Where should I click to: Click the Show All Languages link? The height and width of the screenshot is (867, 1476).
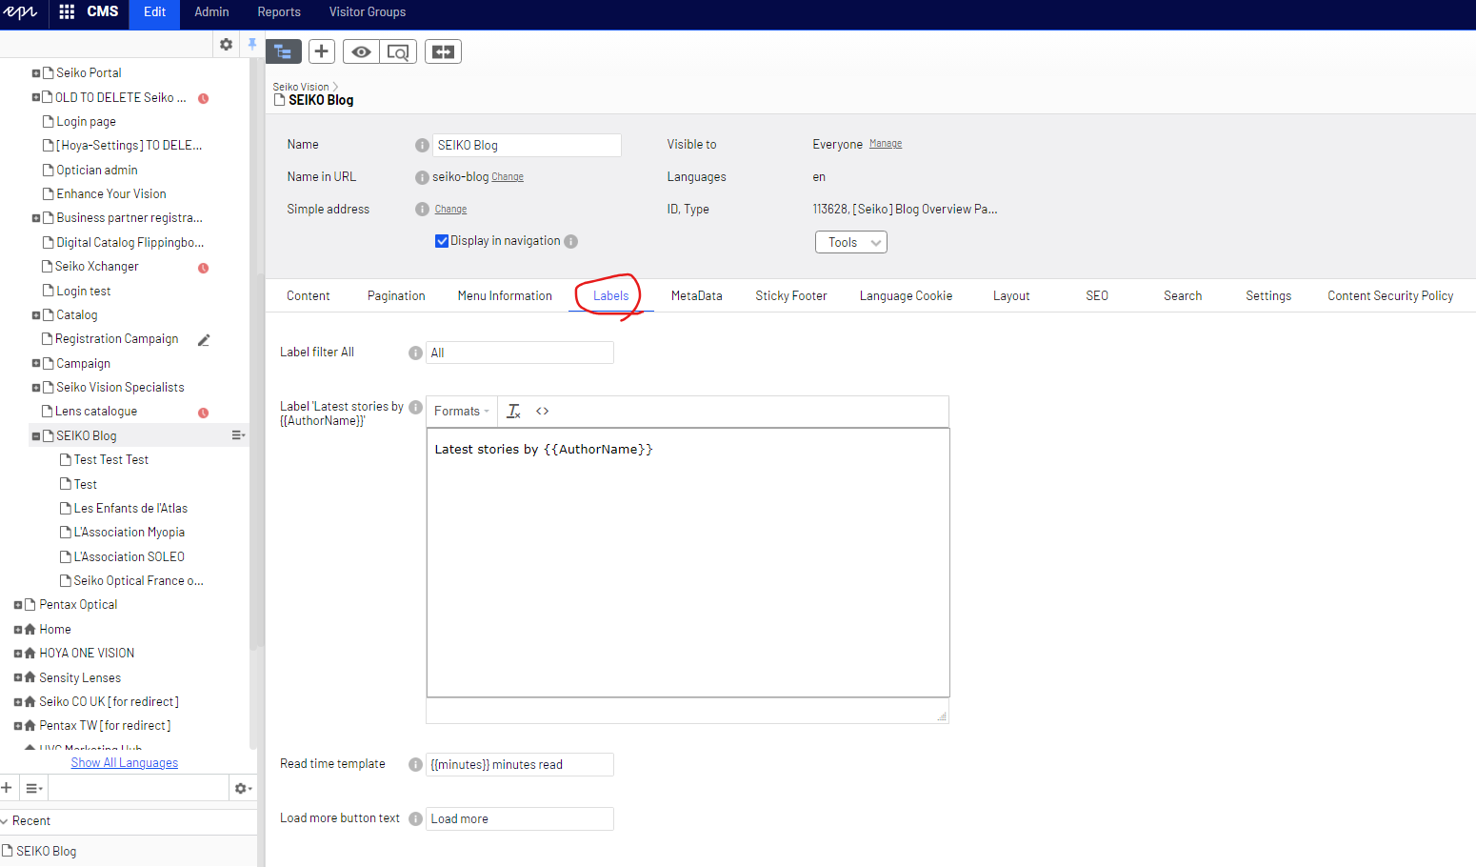[x=124, y=763]
